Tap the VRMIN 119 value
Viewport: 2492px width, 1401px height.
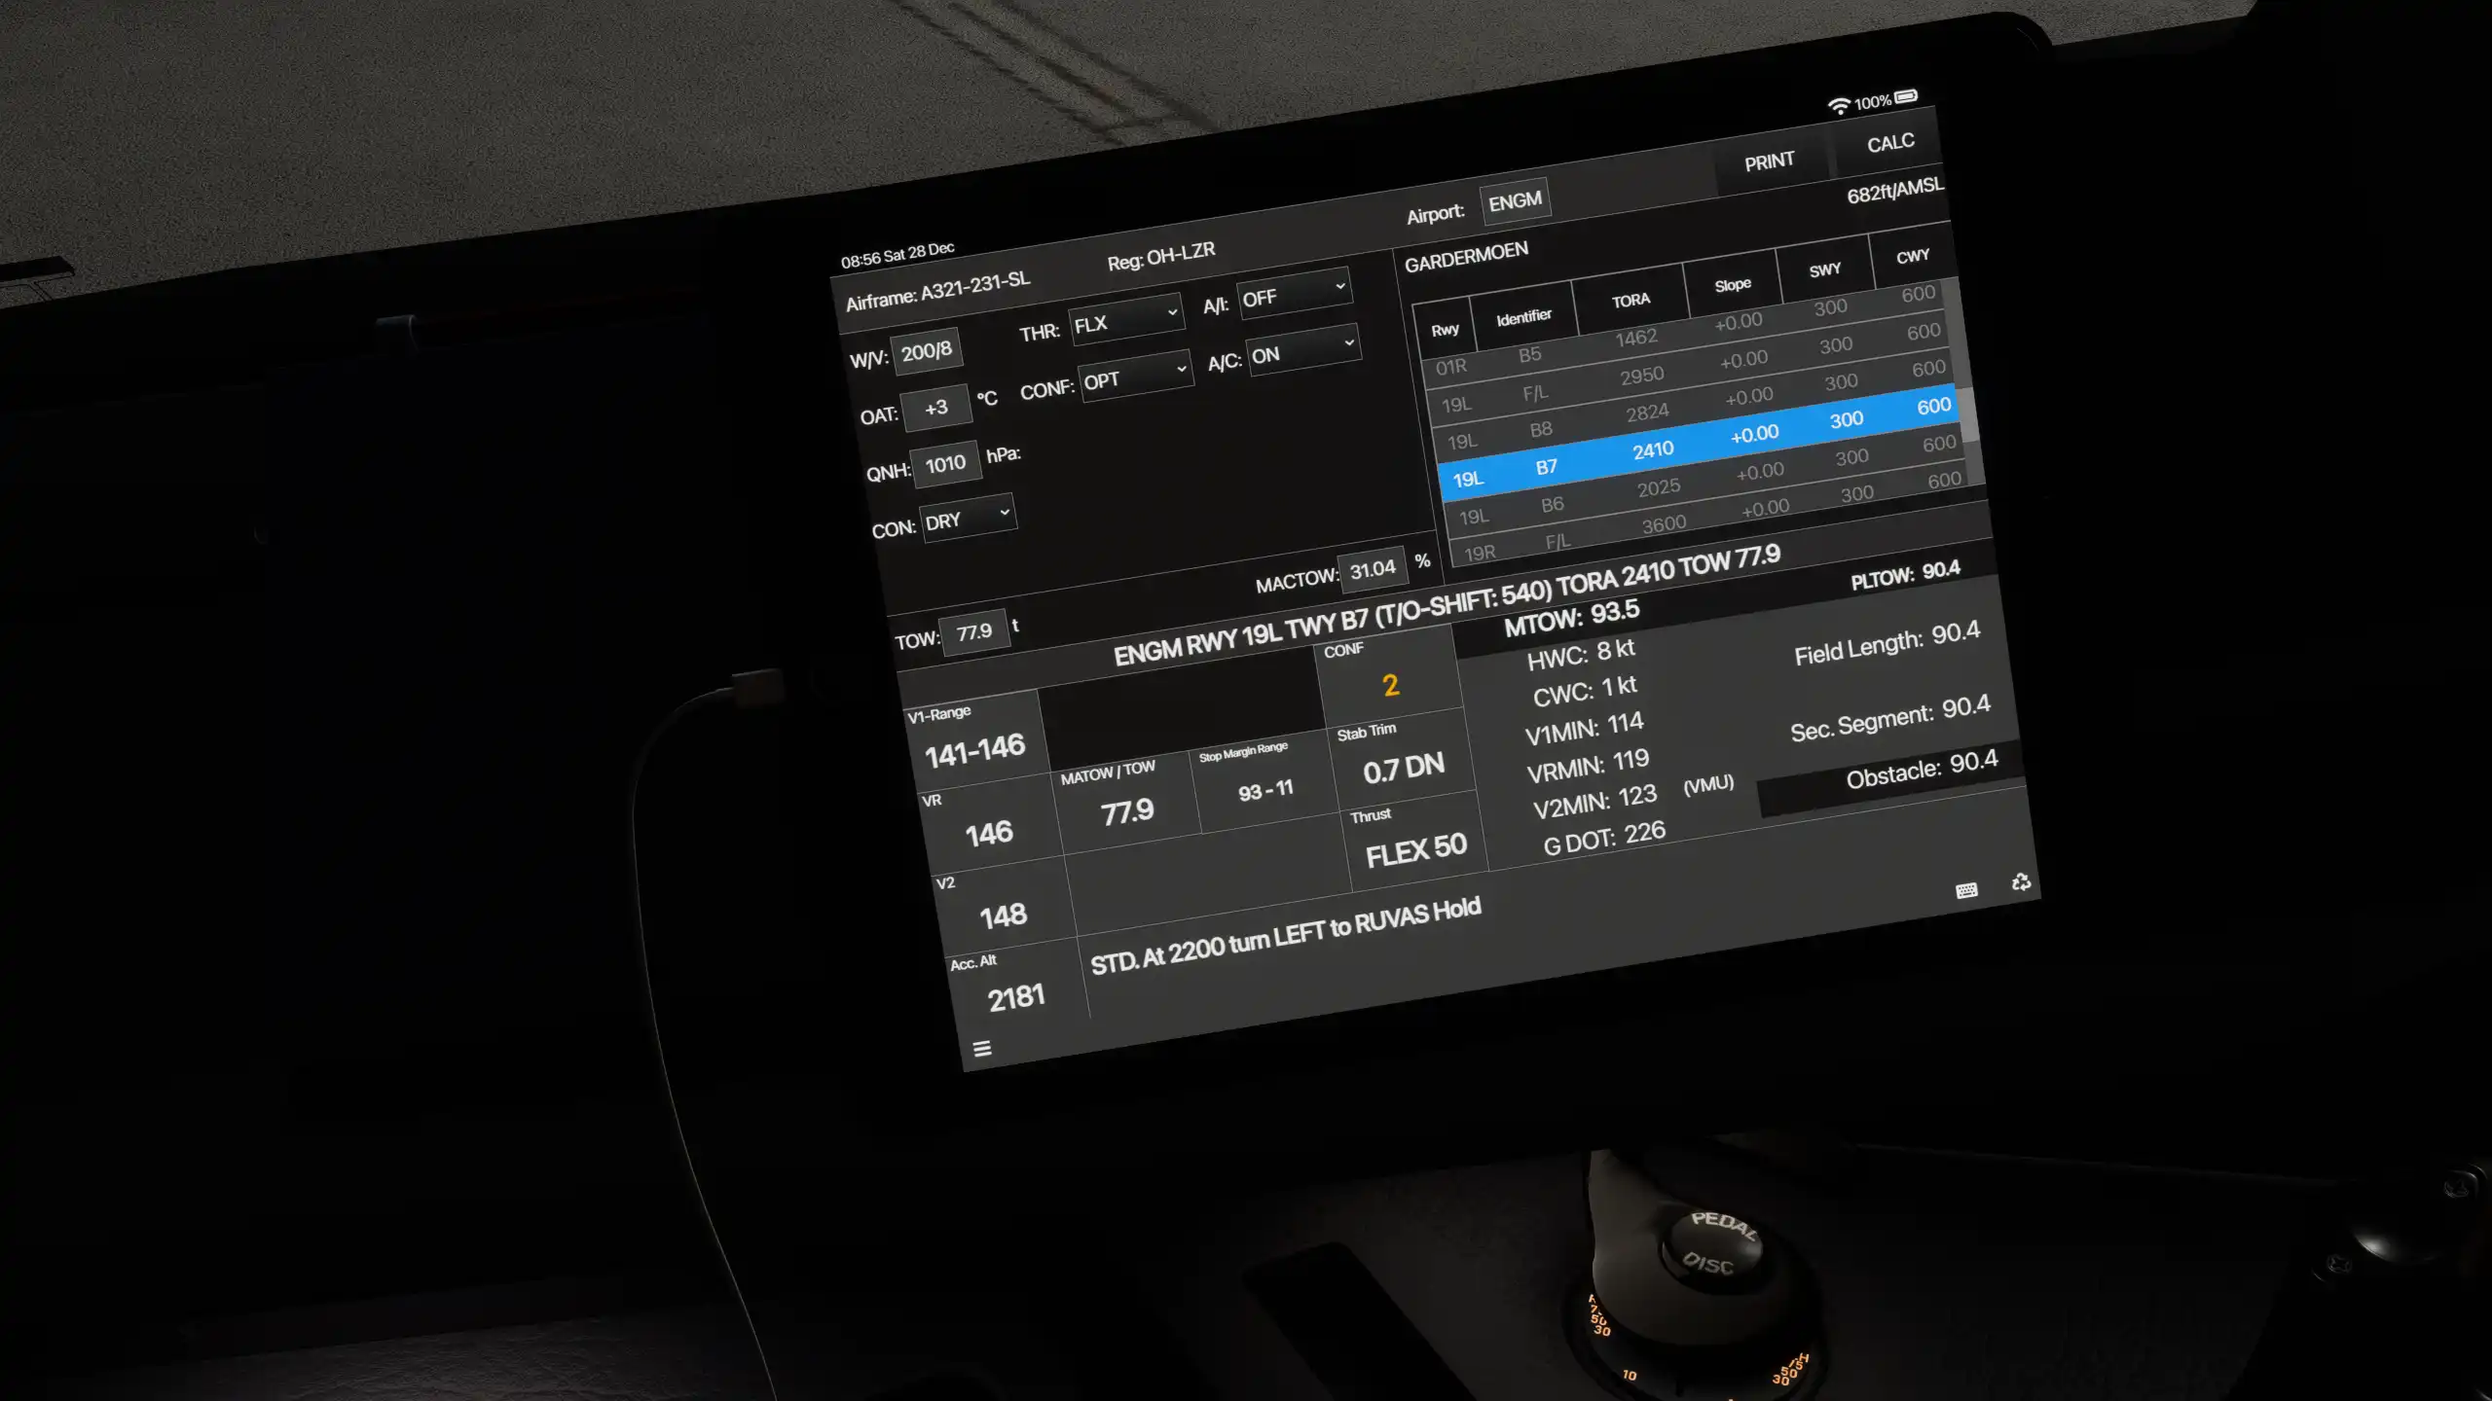pos(1588,766)
